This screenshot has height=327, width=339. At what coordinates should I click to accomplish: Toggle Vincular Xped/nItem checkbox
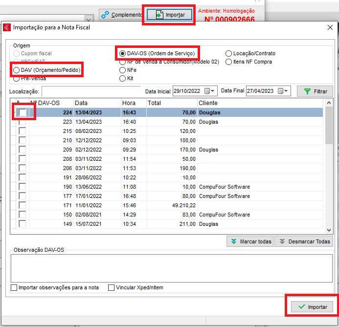(x=112, y=287)
